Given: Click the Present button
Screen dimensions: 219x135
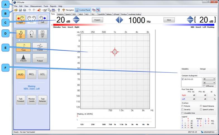Looking at the screenshot, I should pos(97,20).
